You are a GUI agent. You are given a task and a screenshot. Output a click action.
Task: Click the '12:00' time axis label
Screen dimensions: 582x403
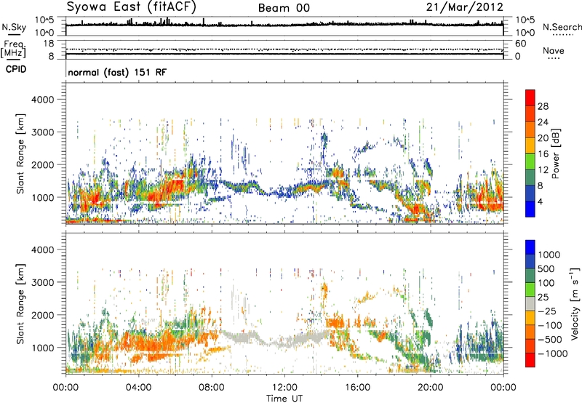click(x=284, y=387)
